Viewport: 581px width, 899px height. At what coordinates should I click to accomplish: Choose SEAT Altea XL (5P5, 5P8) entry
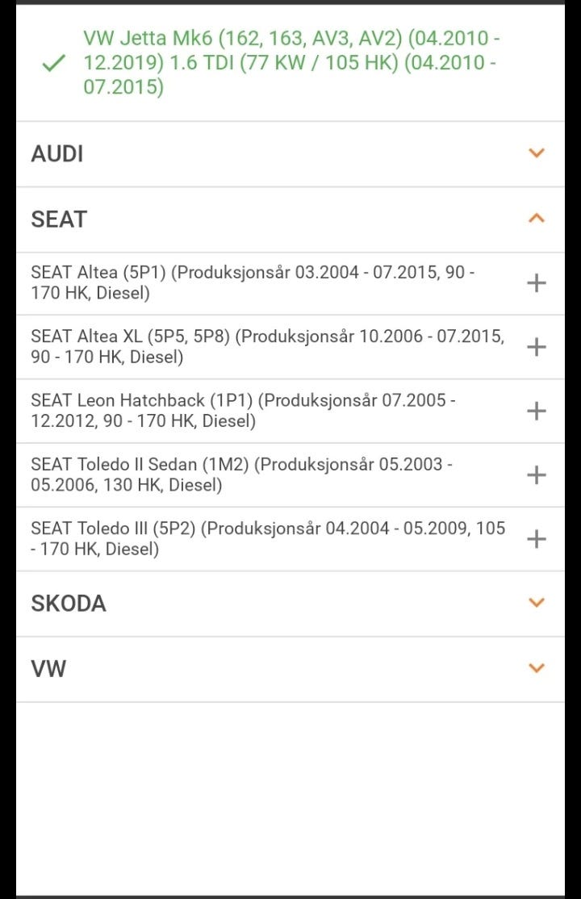click(266, 347)
